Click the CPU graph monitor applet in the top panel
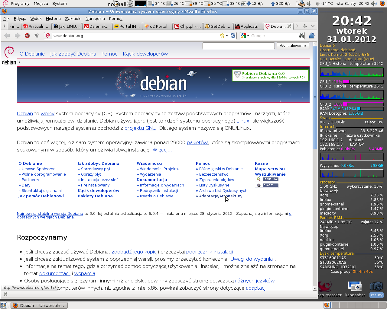The height and width of the screenshot is (309, 387). pos(141,4)
